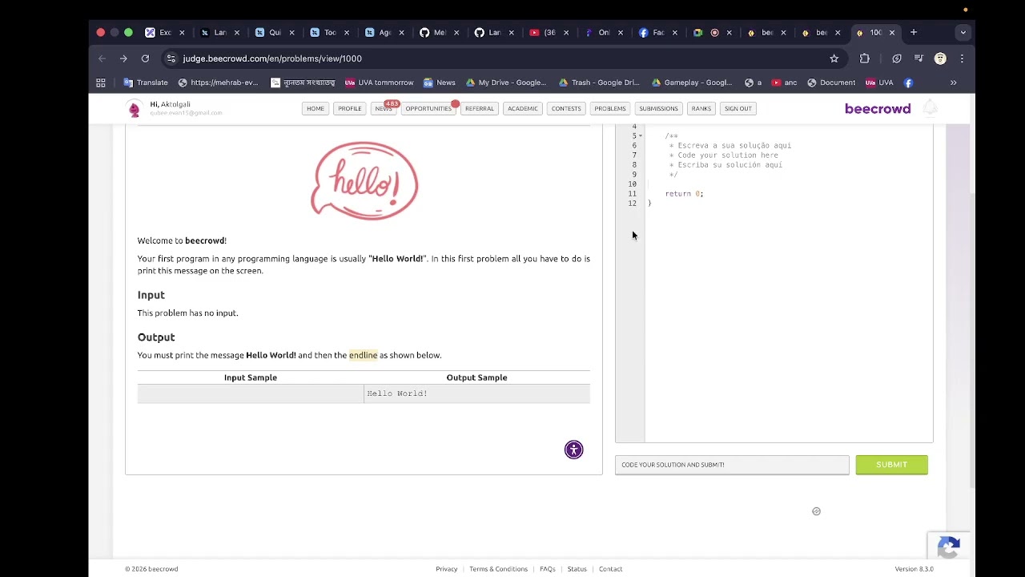
Task: Open the ACADEMIC menu item
Action: coord(523,109)
